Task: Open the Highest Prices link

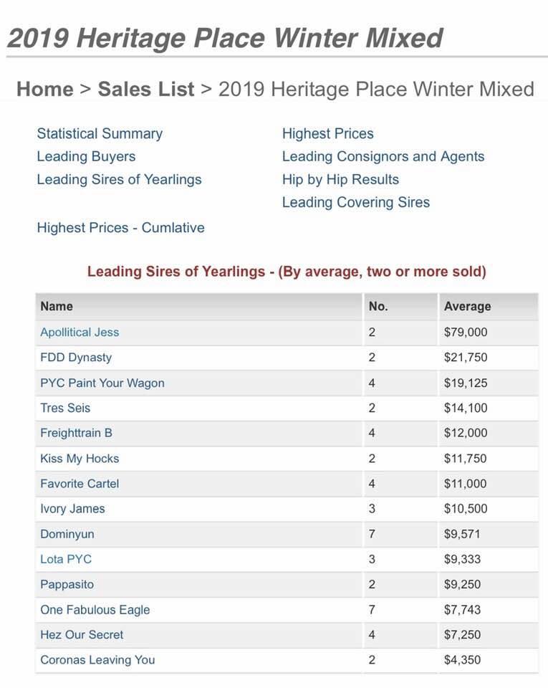Action: [328, 133]
